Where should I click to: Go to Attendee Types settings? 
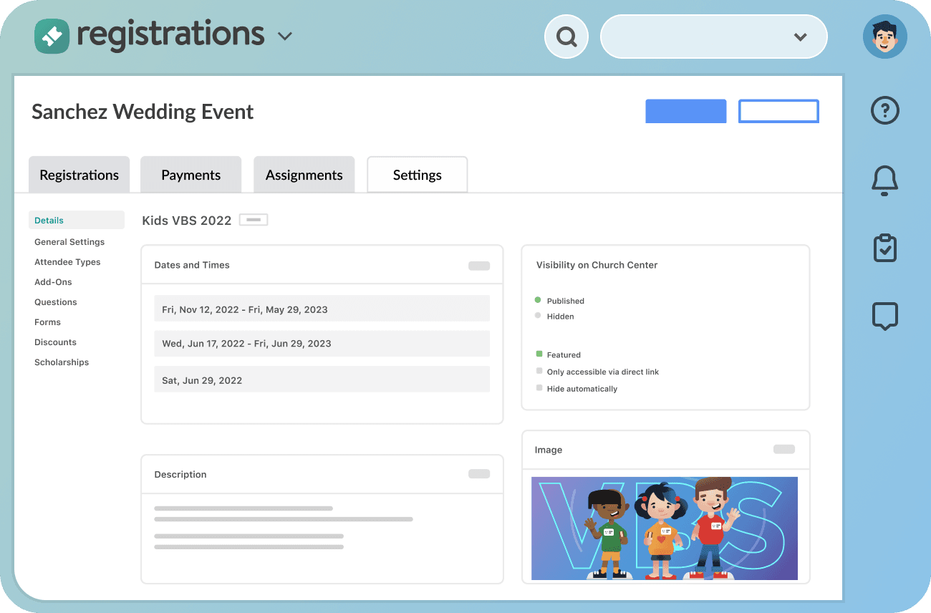(67, 261)
